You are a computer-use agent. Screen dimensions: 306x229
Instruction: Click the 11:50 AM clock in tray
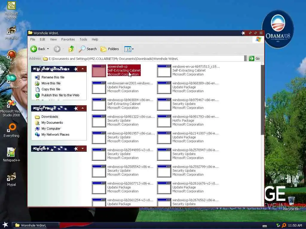click(x=295, y=225)
